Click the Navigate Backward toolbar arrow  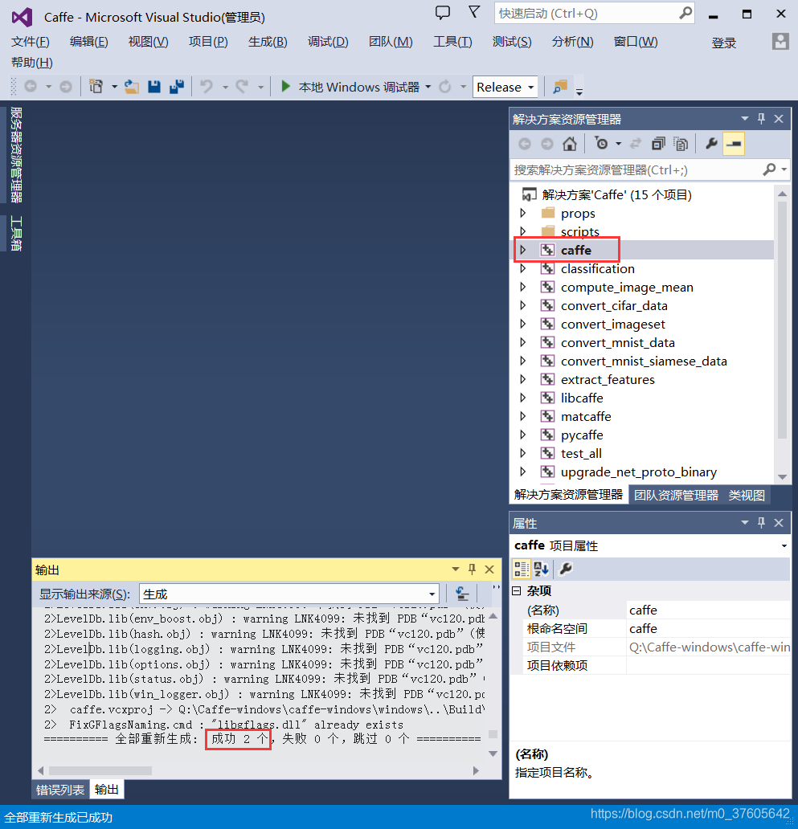31,86
